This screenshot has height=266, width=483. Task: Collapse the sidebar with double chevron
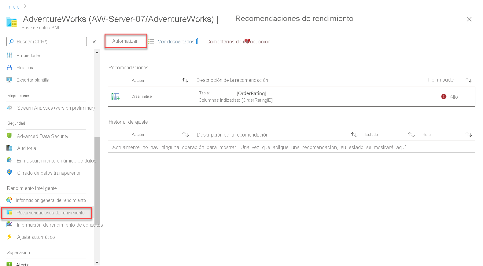tap(94, 42)
